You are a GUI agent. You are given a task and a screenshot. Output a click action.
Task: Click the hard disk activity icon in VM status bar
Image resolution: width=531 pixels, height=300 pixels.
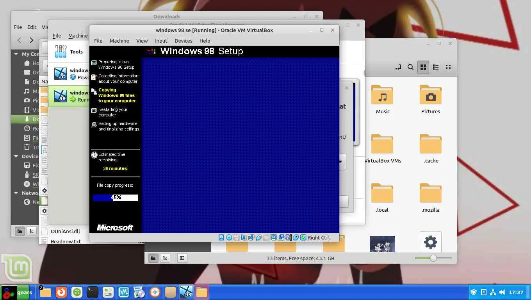coord(221,237)
